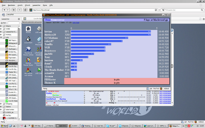The width and height of the screenshot is (205, 128).
Task: Expand the Gitarre bookmarks folder
Action: (x=1, y=26)
